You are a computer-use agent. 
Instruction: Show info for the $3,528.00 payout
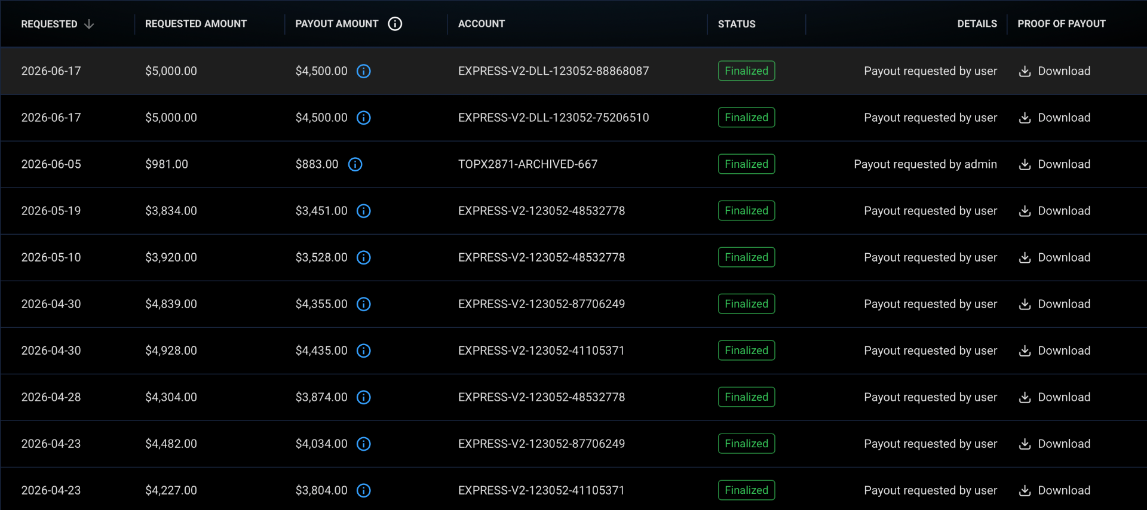coord(364,257)
